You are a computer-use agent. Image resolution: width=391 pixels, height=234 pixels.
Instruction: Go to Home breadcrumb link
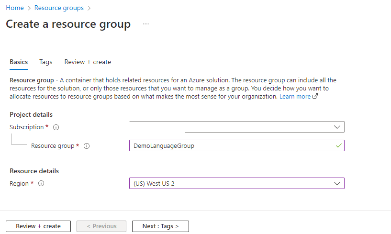[15, 8]
